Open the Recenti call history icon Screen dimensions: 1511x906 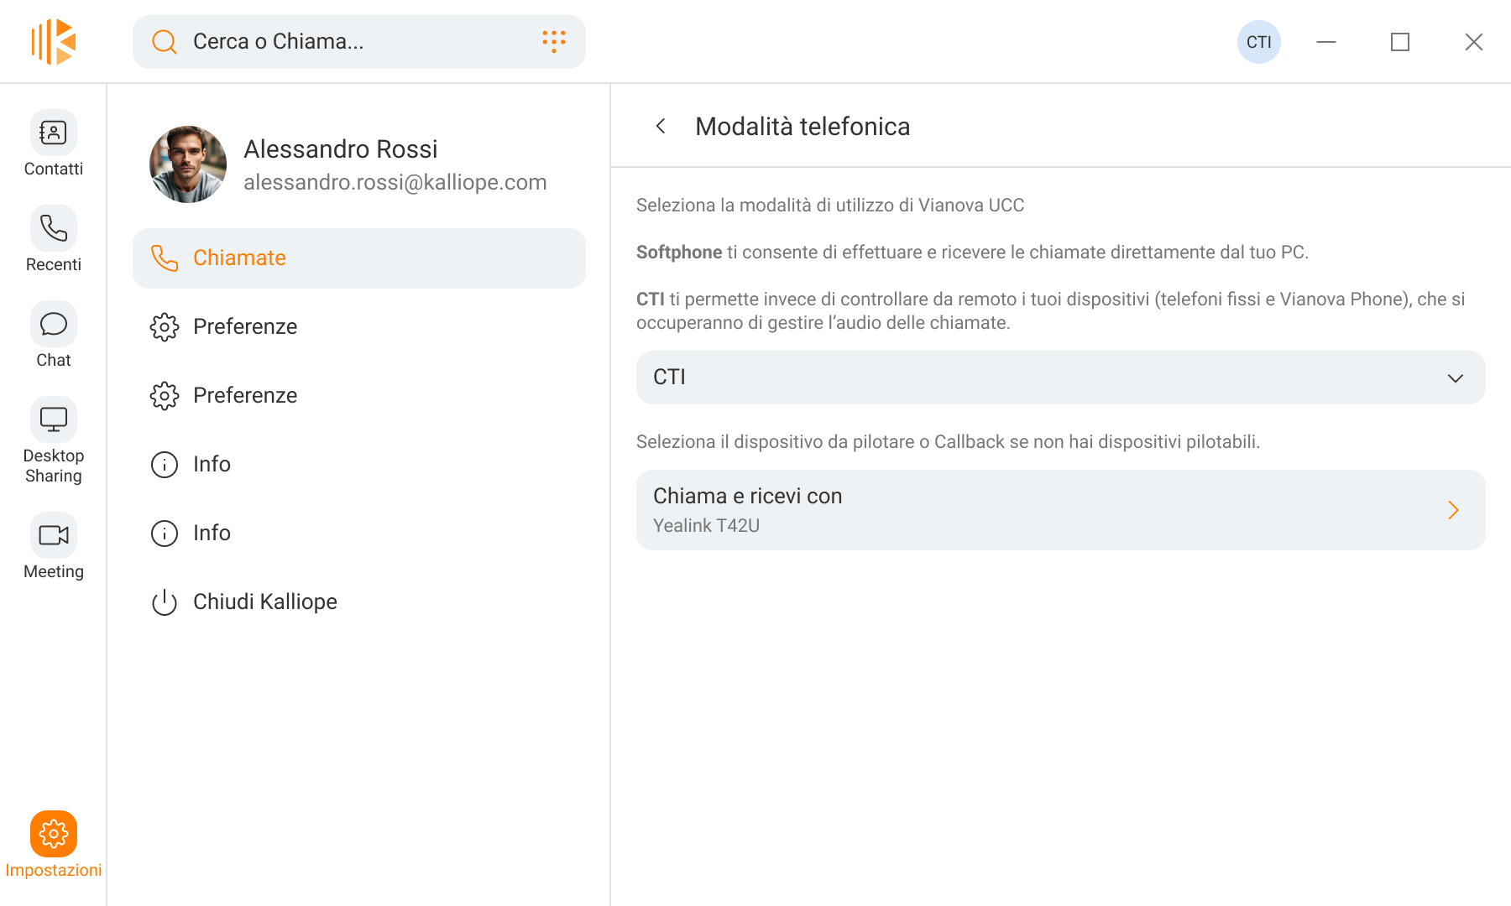(x=54, y=228)
